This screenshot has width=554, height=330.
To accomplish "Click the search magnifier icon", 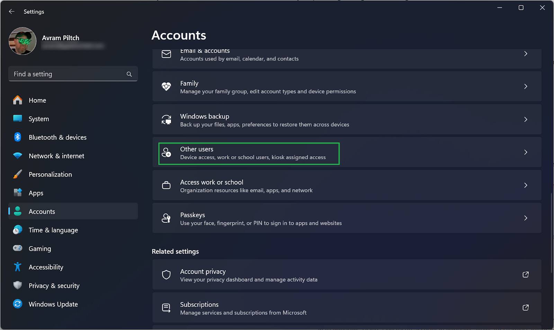I will 129,74.
